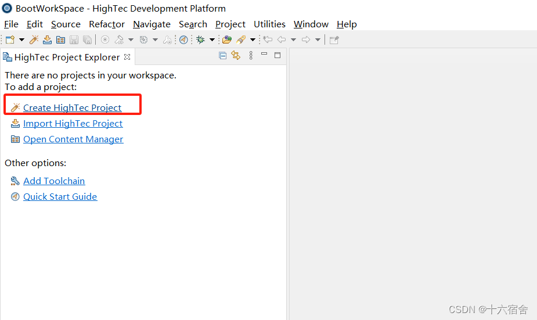Viewport: 537px width, 320px height.
Task: Click the grayed wrench toolbar icon
Action: [x=167, y=39]
